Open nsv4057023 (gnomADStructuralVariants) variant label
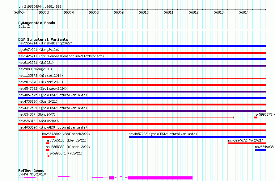275x181 pixels. 163,134
